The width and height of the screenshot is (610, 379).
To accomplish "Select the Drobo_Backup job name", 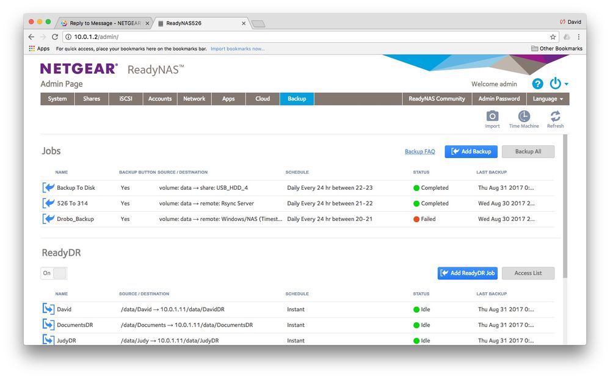I will point(76,219).
